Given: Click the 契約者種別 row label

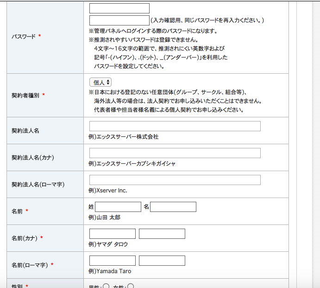Looking at the screenshot, I should coord(25,96).
